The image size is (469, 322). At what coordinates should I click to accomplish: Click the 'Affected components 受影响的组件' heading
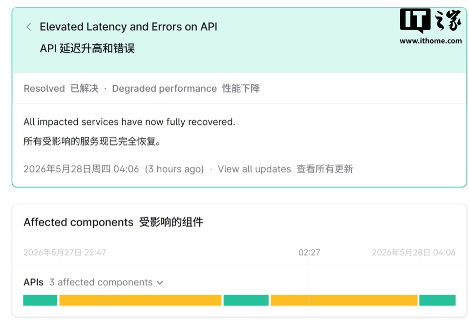click(113, 222)
